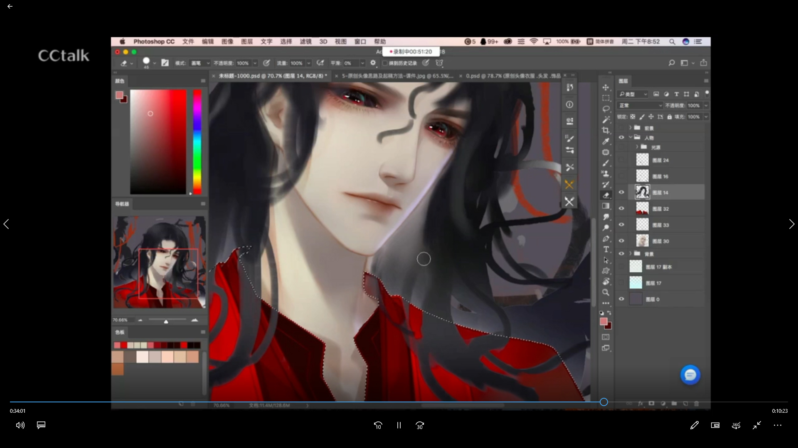The height and width of the screenshot is (448, 798).
Task: Open the 文件 menu
Action: (188, 41)
